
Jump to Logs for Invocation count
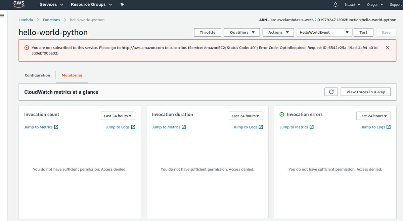[x=121, y=127]
